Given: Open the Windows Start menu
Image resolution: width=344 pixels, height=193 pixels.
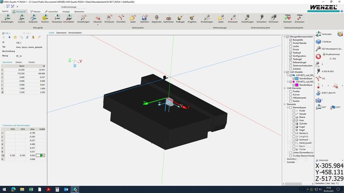Looking at the screenshot, I should coord(4,189).
